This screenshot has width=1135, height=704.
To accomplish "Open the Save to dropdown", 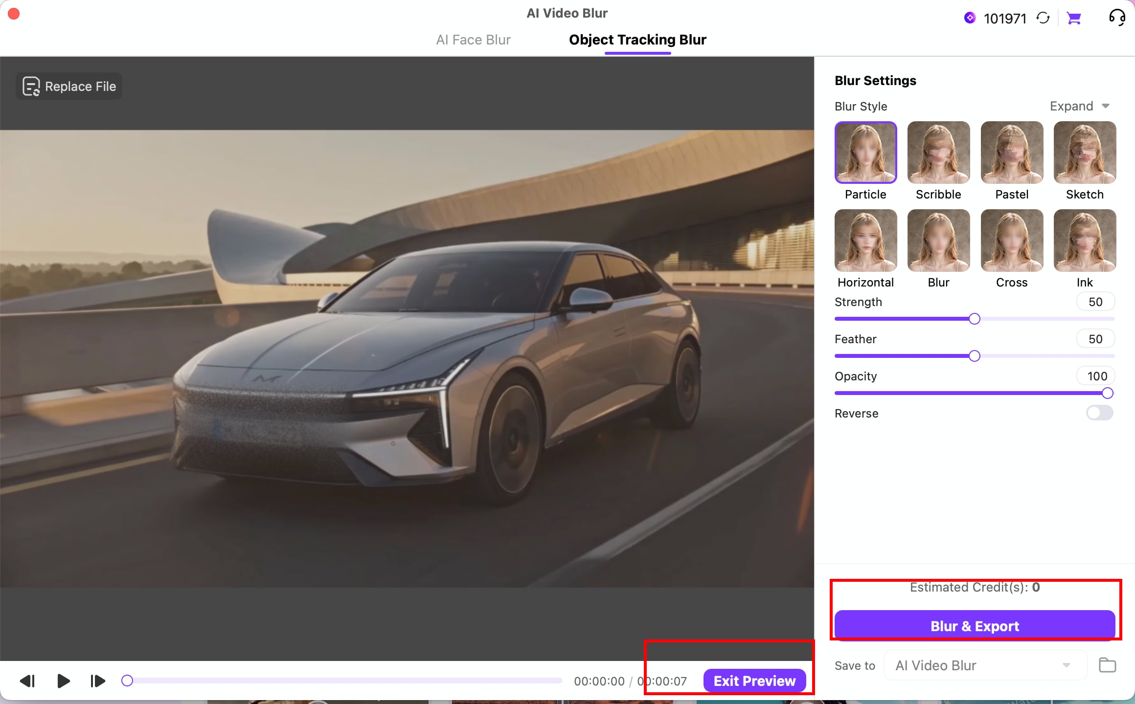I will point(985,665).
